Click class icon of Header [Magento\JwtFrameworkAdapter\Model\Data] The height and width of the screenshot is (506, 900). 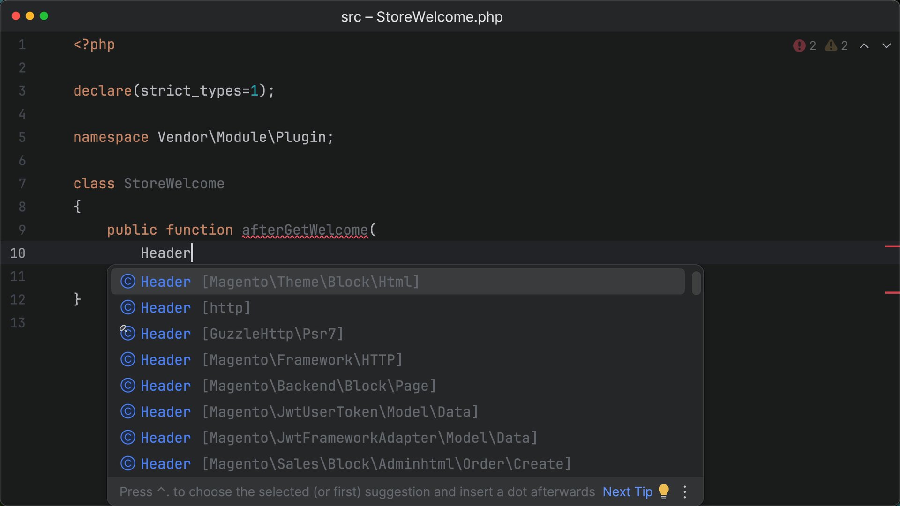pos(127,437)
